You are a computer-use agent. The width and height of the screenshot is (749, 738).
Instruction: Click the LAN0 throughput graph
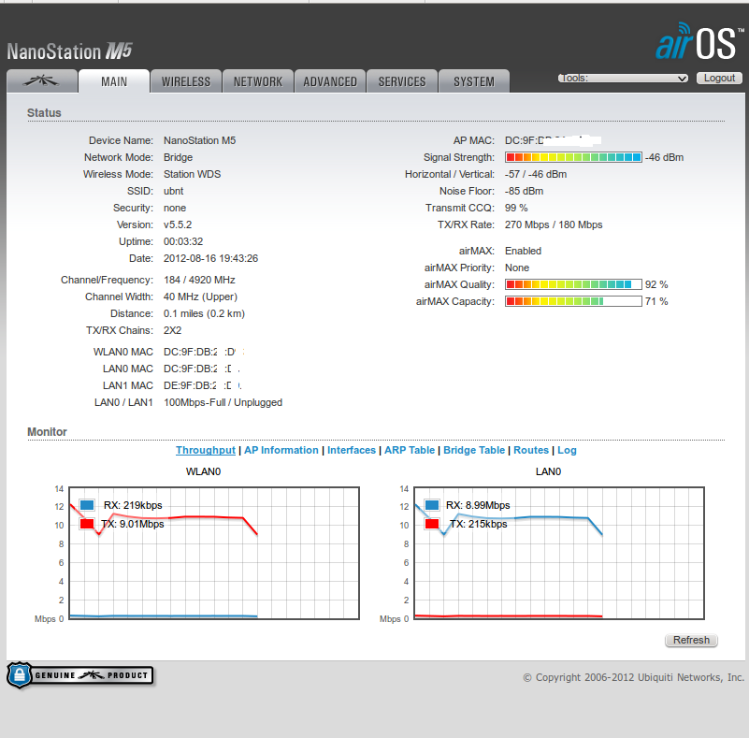click(x=559, y=553)
